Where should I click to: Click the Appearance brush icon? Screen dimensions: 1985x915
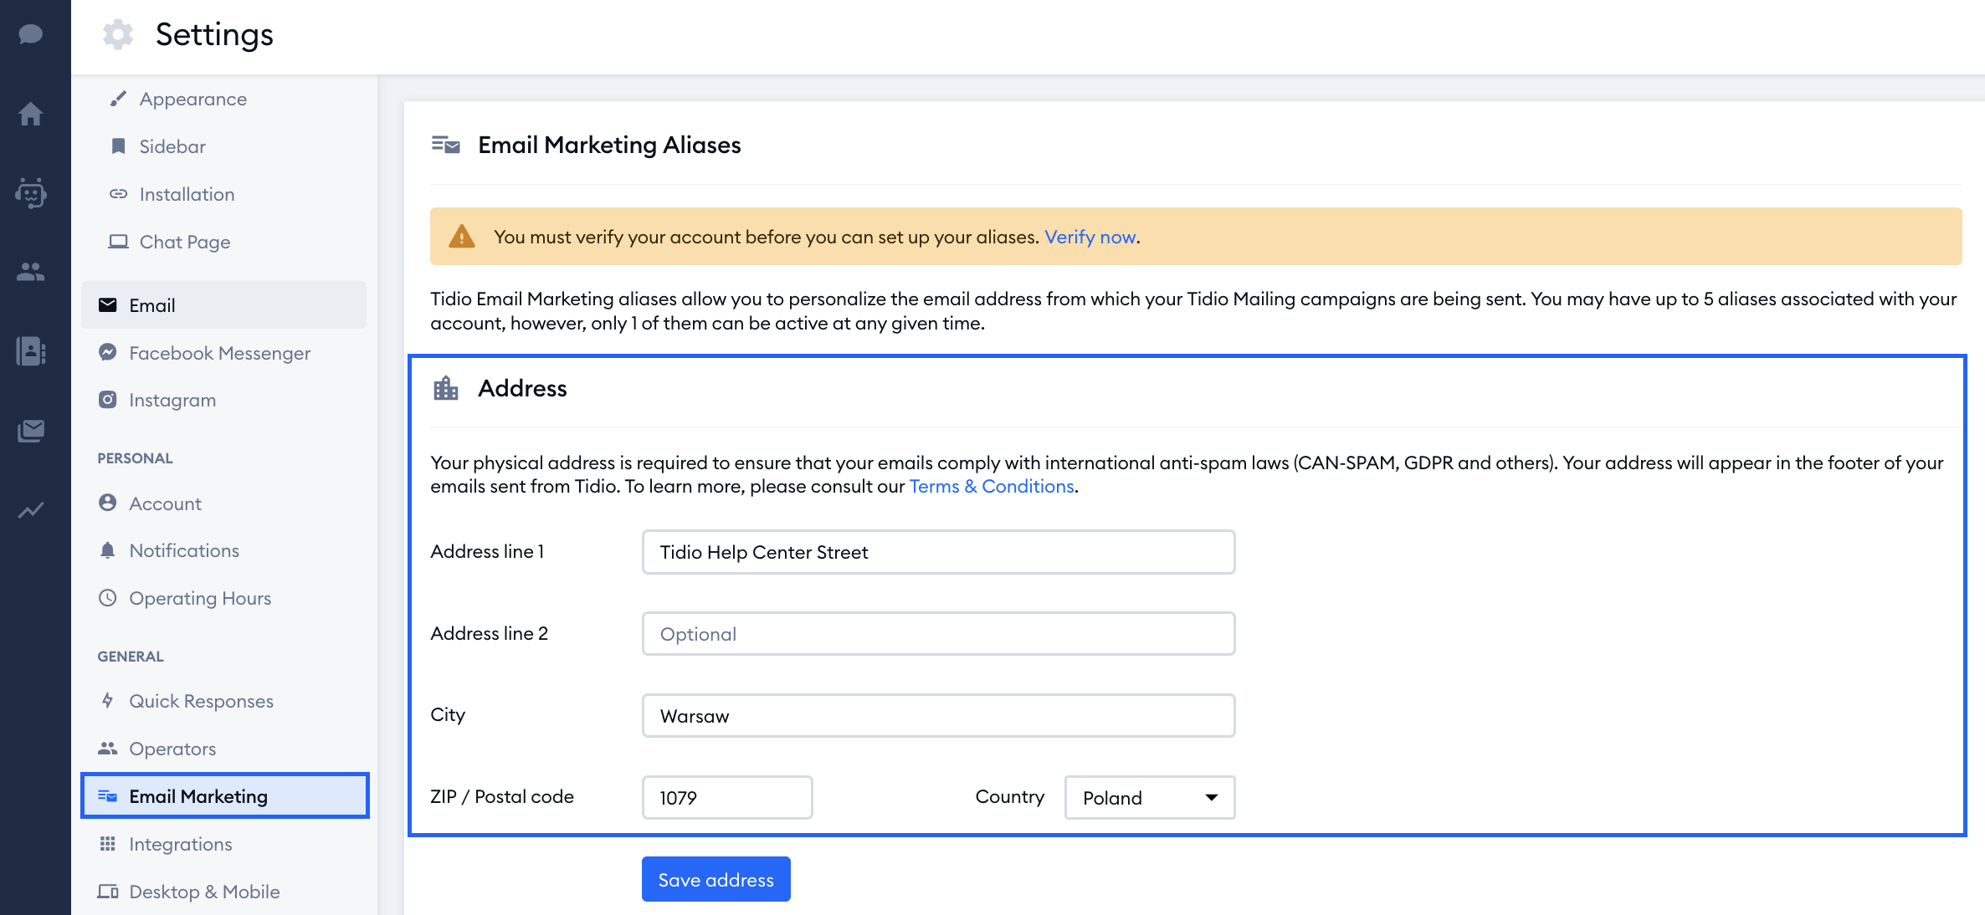[x=118, y=99]
